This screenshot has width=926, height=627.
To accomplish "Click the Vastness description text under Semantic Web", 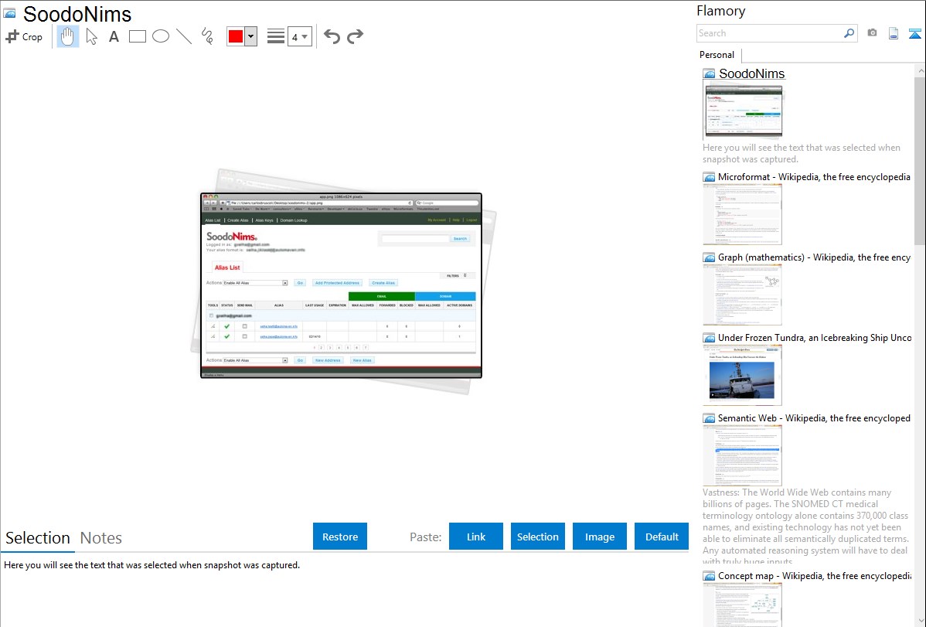I will (805, 526).
